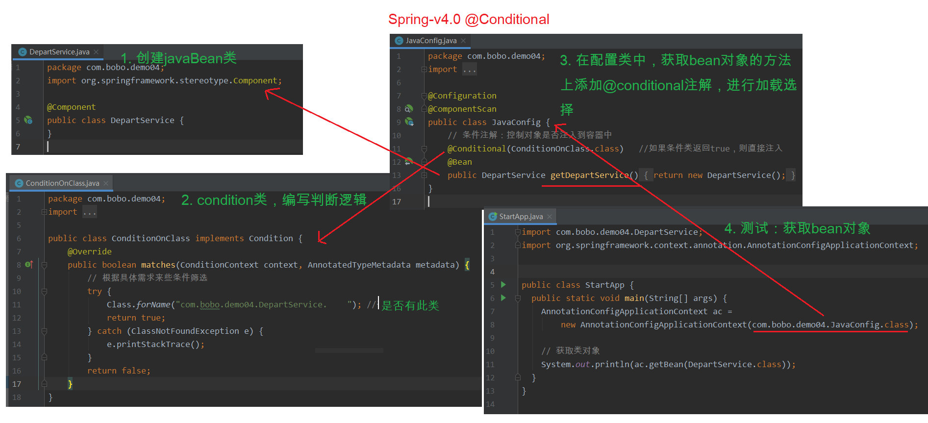Viewport: 928px width, 423px height.
Task: Click the e.printStackTrace() call
Action: coord(155,344)
